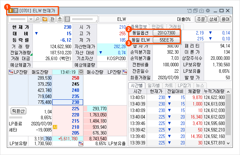Click the window copy icon in title bar
This screenshot has width=240, height=155.
click(x=195, y=11)
